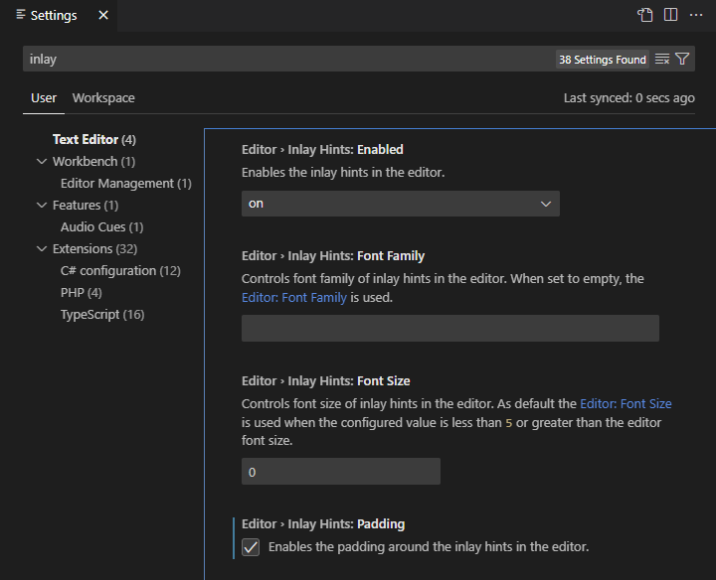Follow the Editor: Font Size link
Screen dimensions: 716x580
(626, 404)
